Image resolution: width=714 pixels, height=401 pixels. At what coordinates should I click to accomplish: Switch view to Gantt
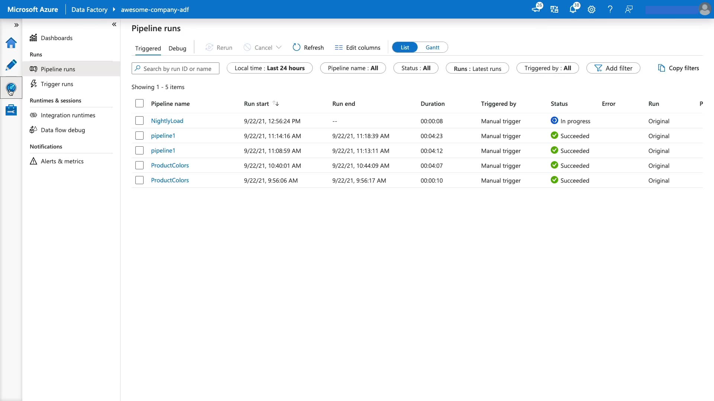(432, 48)
